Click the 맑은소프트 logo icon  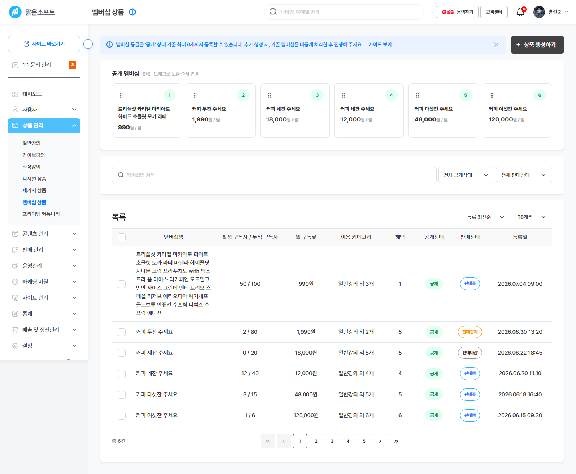pyautogui.click(x=15, y=12)
